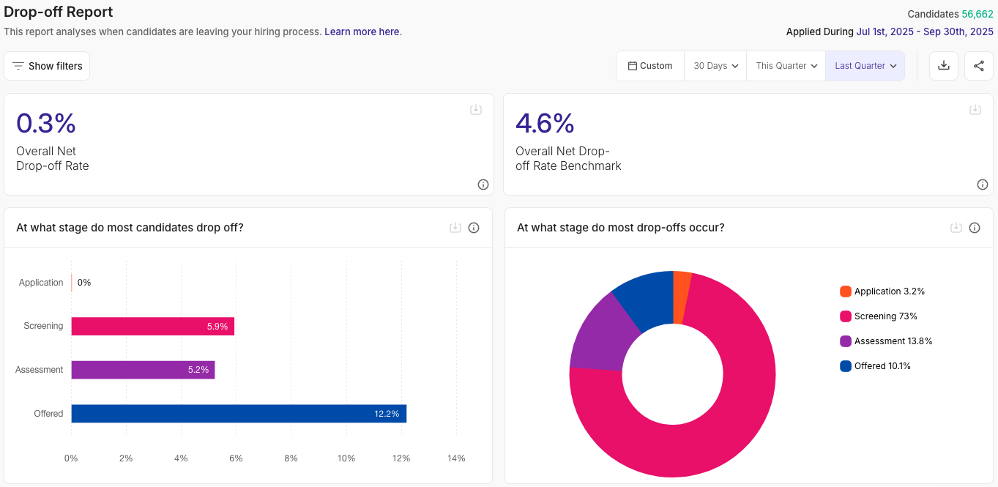Click the share report icon
The width and height of the screenshot is (998, 487).
click(979, 66)
